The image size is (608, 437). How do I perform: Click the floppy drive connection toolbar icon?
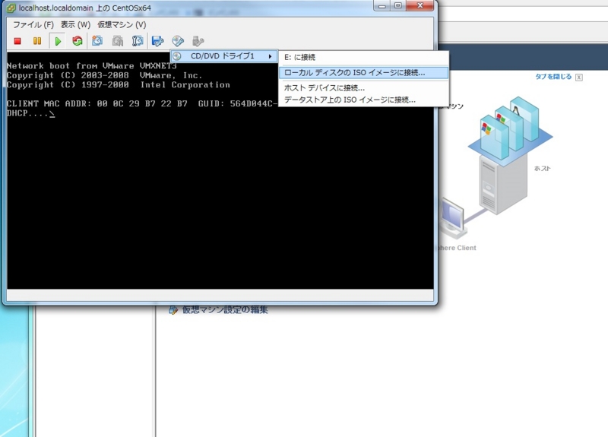[158, 41]
